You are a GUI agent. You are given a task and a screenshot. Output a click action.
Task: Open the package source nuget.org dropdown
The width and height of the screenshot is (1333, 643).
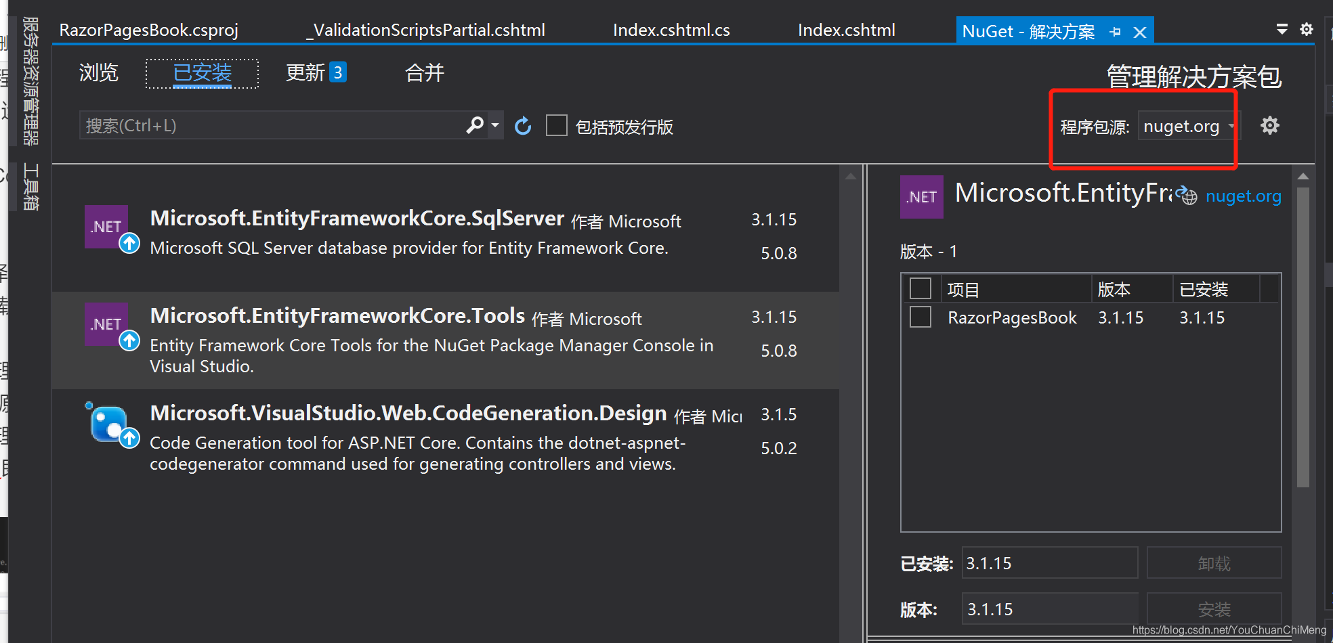1188,126
